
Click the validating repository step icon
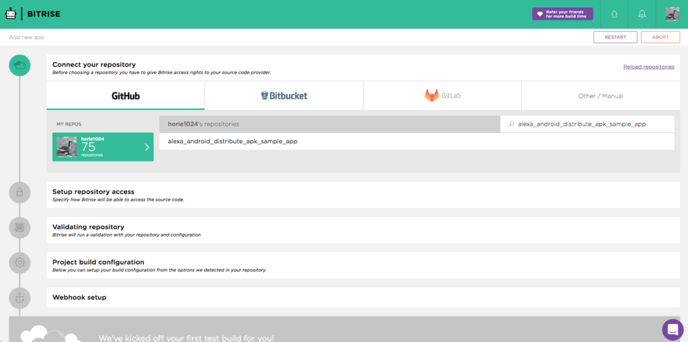coord(19,227)
